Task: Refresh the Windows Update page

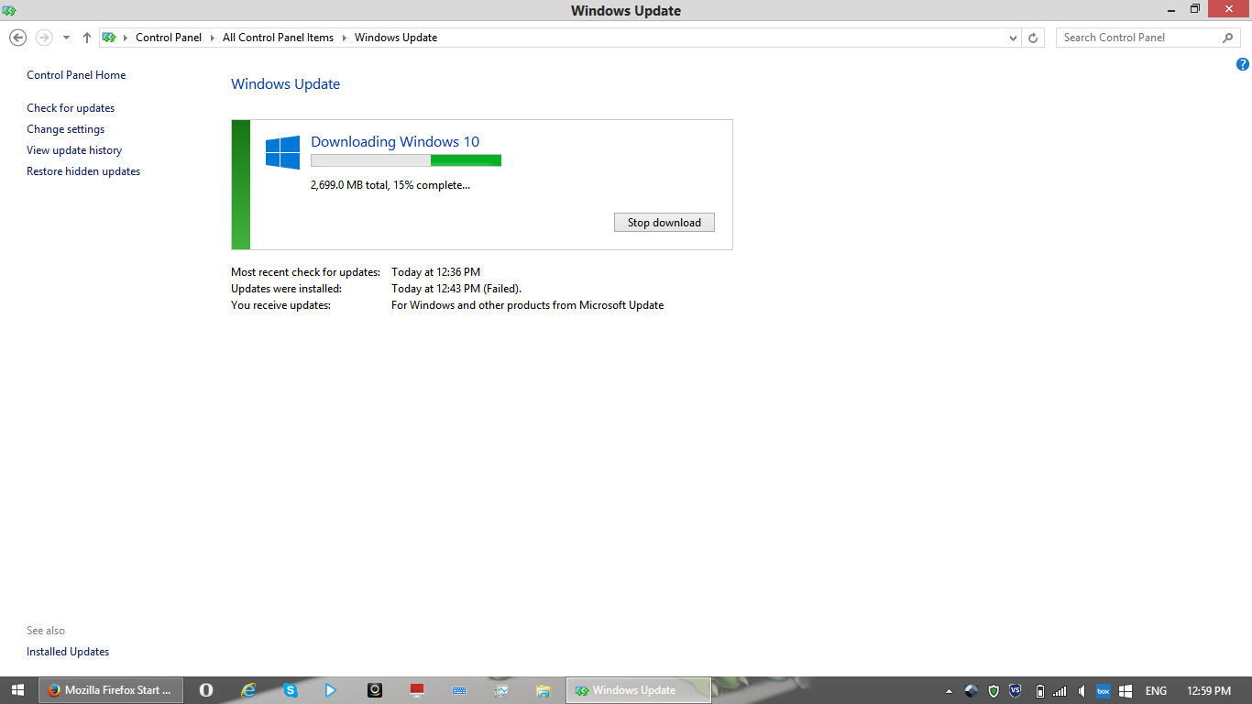Action: 1033,38
